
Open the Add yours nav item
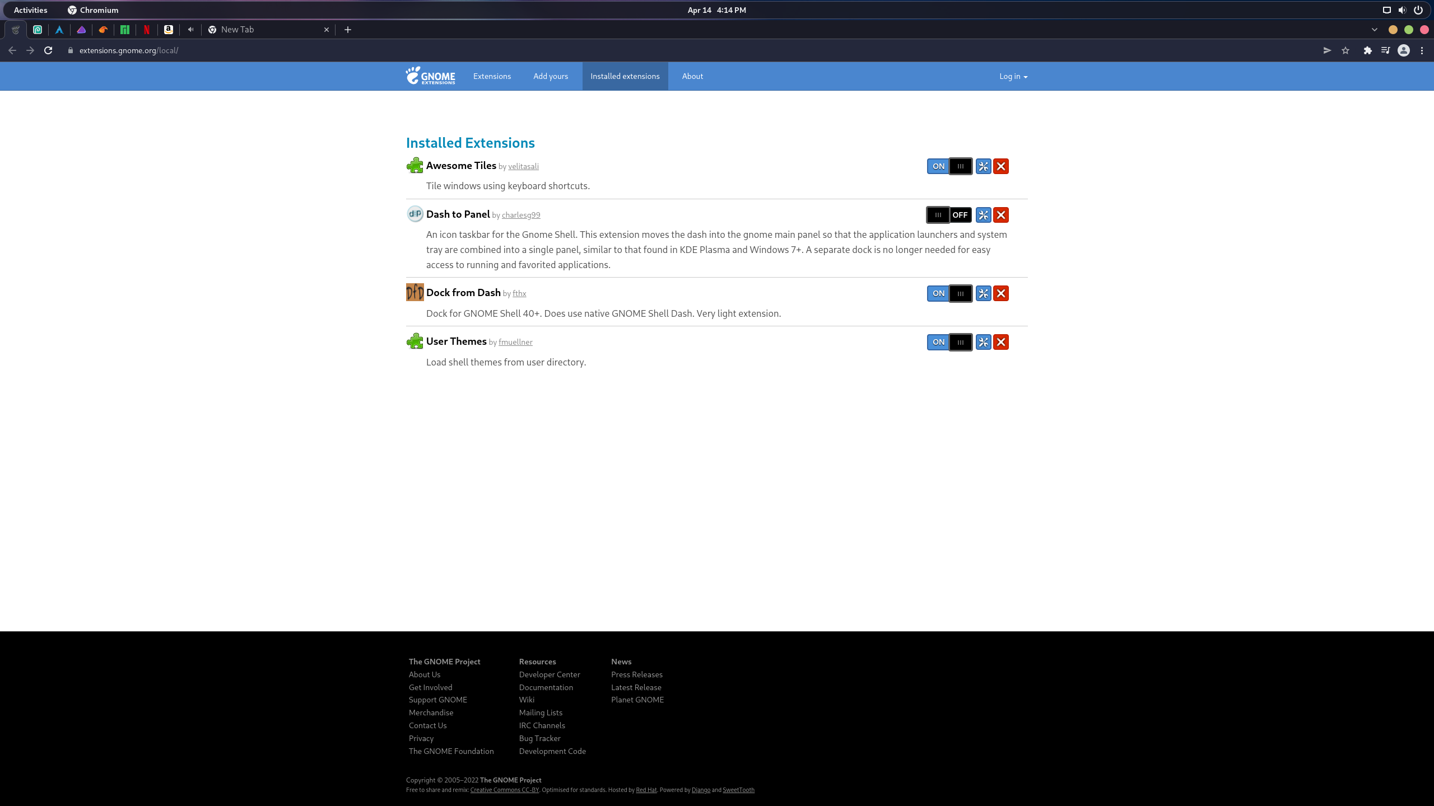coord(551,76)
